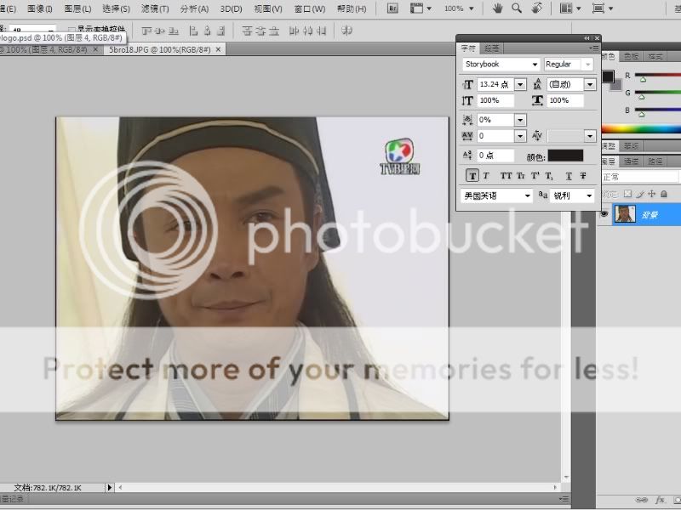681x510 pixels.
Task: Open the 图层(L) menu
Action: [77, 8]
